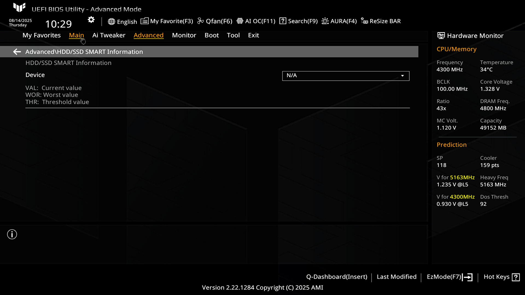Open AI OC brain icon
525x295 pixels.
tap(240, 21)
